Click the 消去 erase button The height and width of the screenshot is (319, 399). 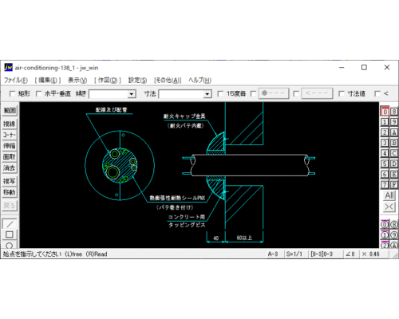pos(10,167)
